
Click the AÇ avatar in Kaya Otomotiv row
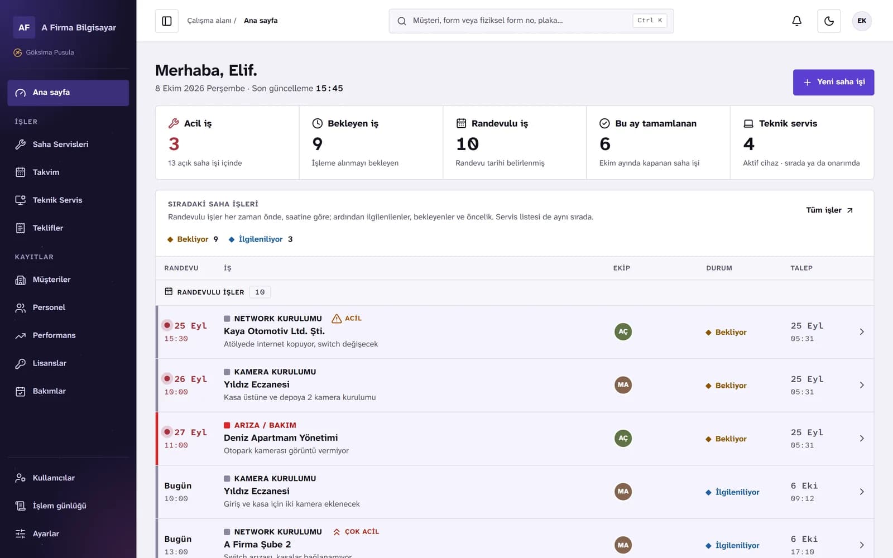click(x=623, y=331)
